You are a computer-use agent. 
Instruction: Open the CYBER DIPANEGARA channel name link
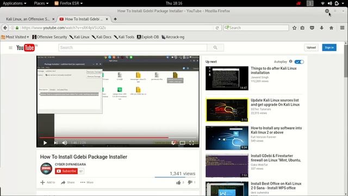coord(70,164)
